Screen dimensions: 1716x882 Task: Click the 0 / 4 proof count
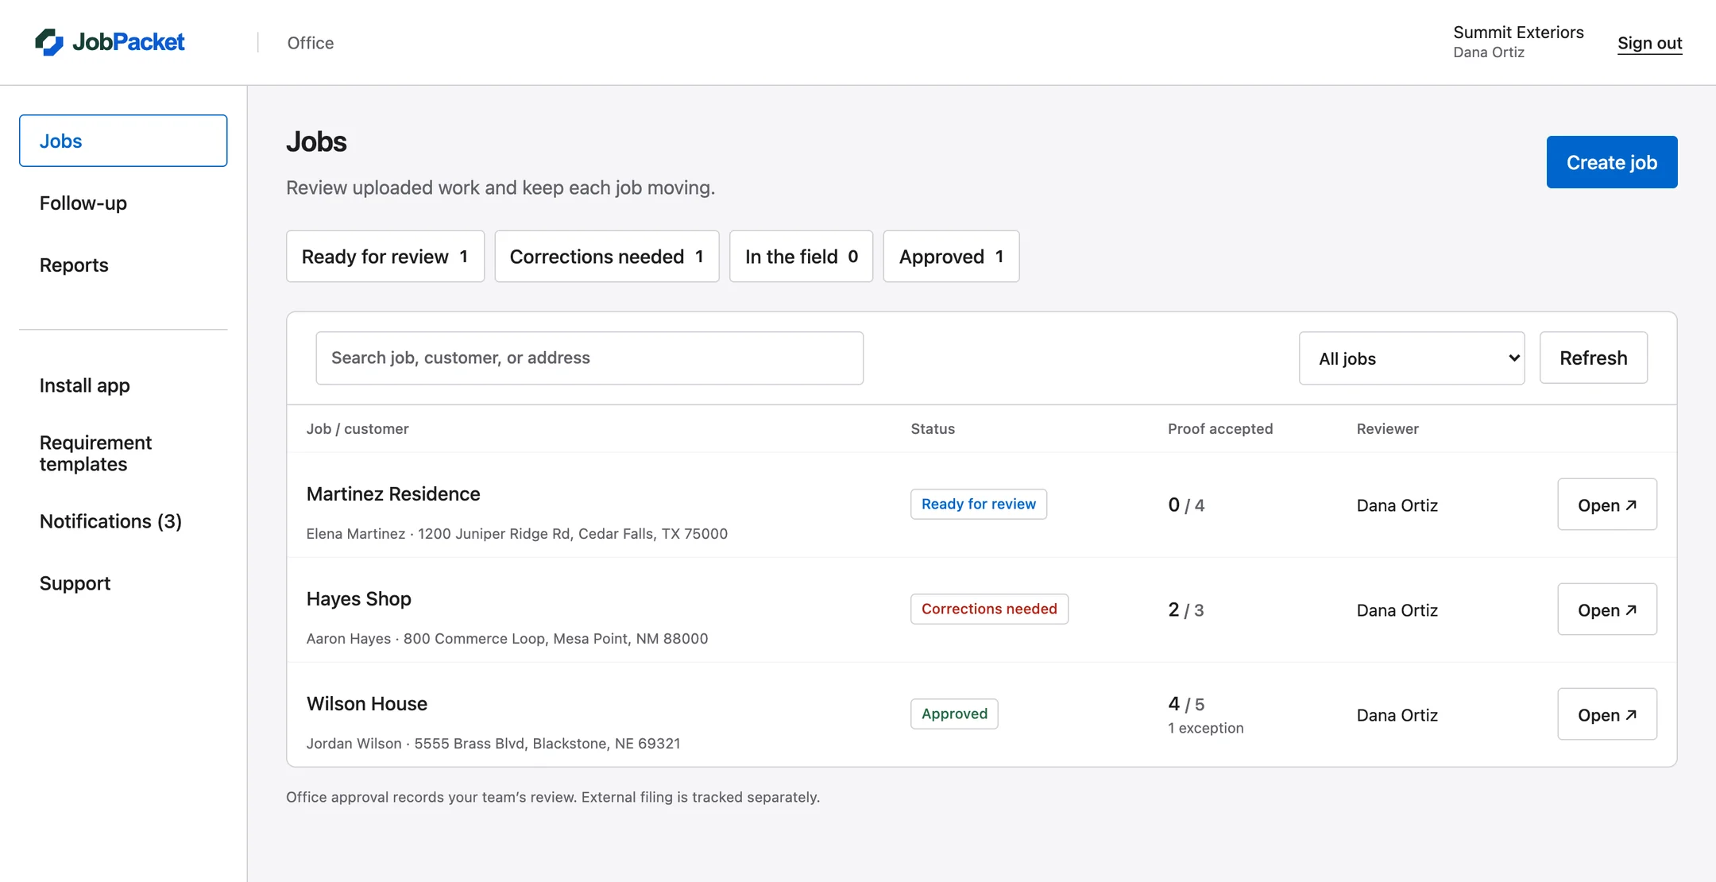tap(1186, 505)
